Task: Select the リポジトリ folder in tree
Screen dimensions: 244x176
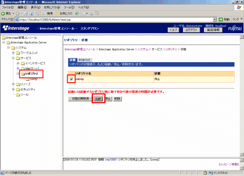Action: tap(29, 74)
